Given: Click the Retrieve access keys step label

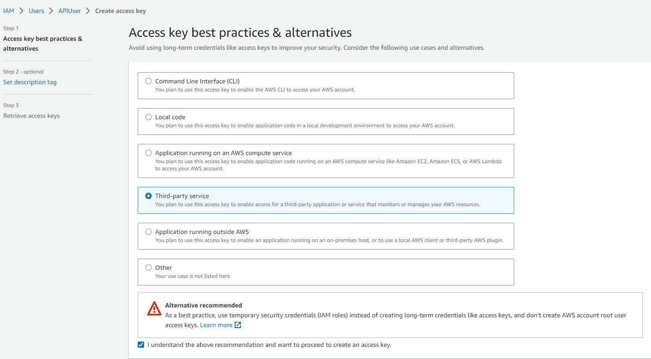Looking at the screenshot, I should (31, 116).
